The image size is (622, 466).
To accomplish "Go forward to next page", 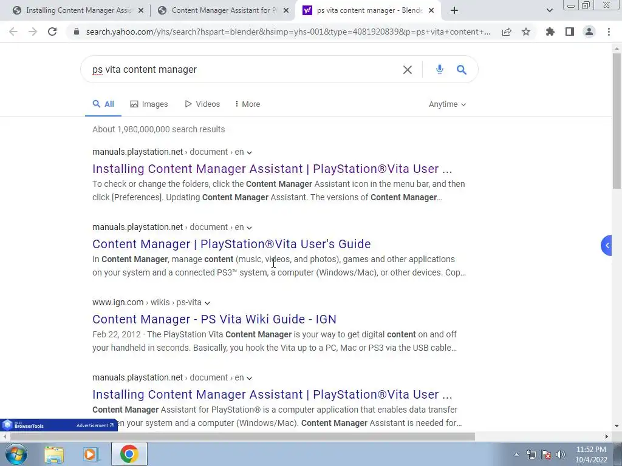I will tap(33, 32).
